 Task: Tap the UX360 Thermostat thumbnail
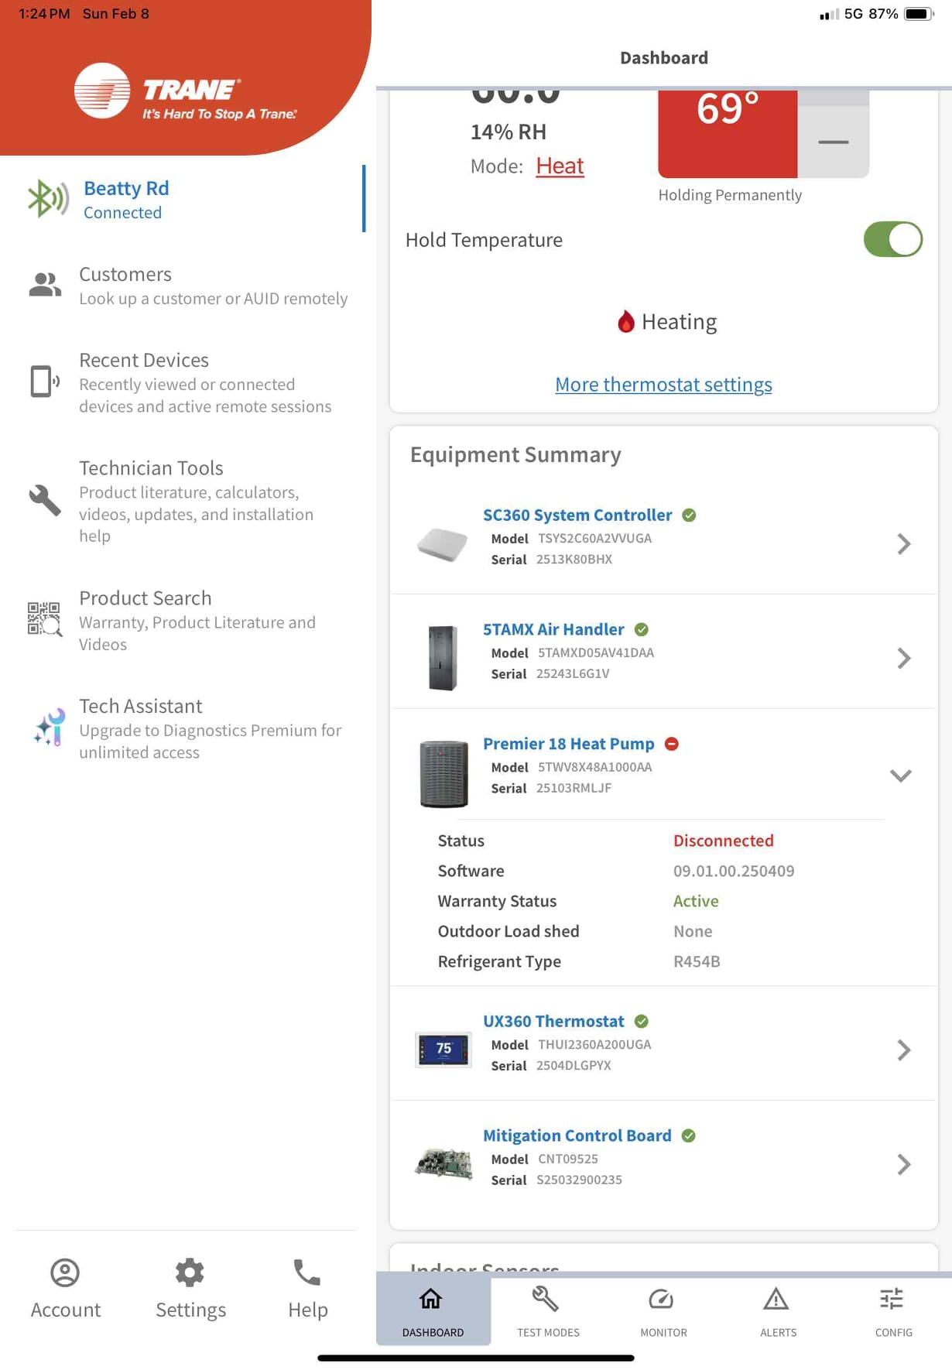tap(443, 1050)
